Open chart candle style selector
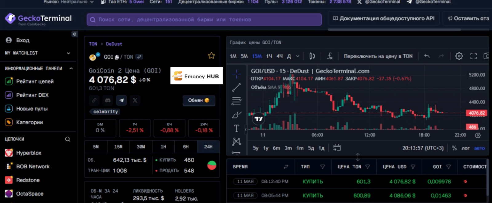Screen dimensions: 492x203 pos(312,56)
